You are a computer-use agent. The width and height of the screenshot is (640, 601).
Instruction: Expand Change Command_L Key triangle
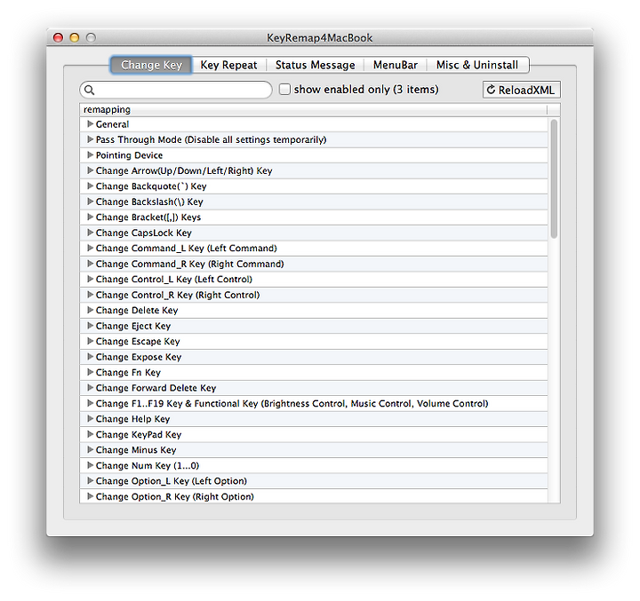click(90, 248)
